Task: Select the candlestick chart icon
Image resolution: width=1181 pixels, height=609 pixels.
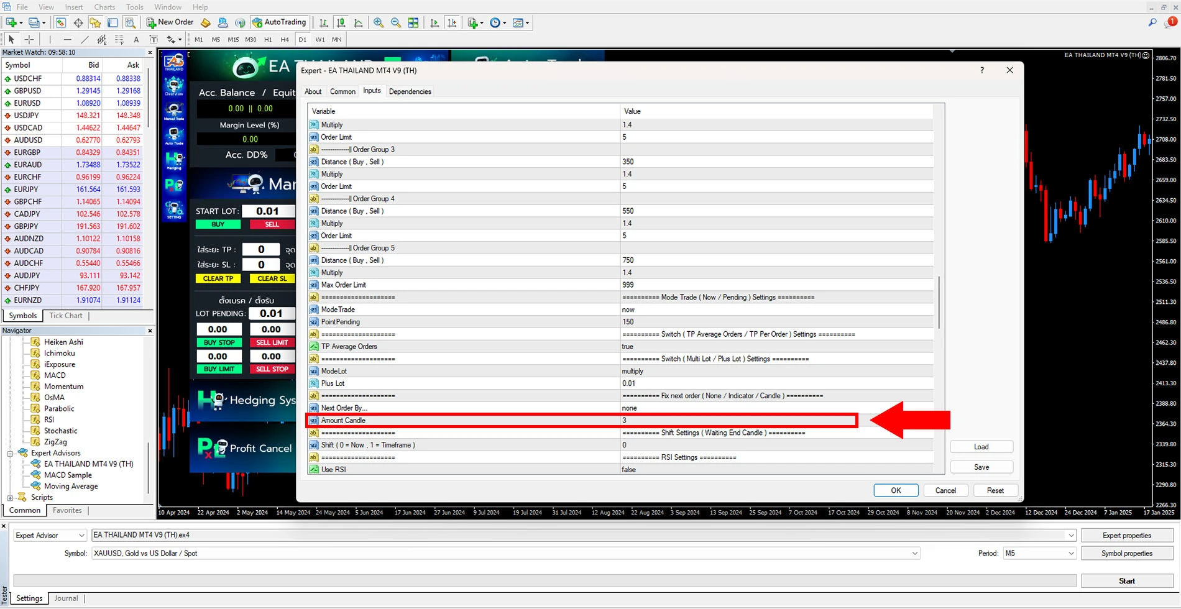Action: [x=341, y=23]
